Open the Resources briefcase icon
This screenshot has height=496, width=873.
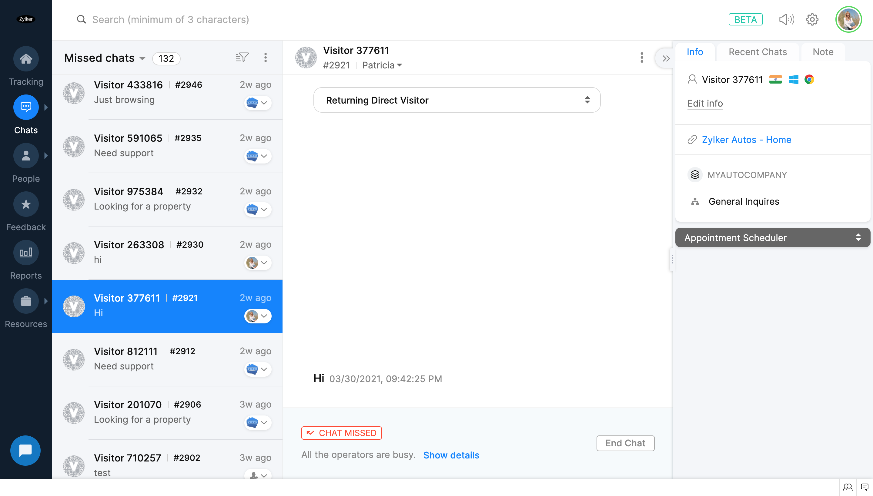click(x=26, y=301)
